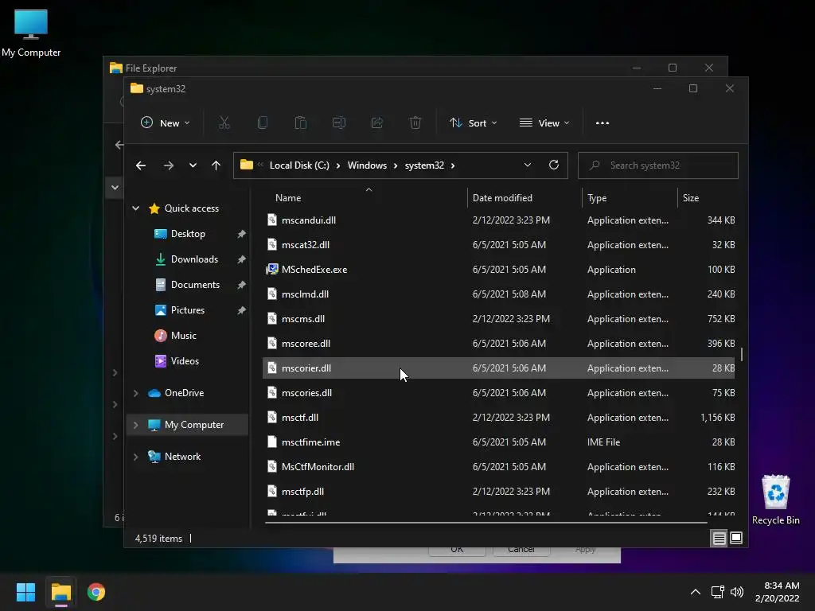Select Downloads in Quick access
This screenshot has width=815, height=611.
pyautogui.click(x=194, y=259)
